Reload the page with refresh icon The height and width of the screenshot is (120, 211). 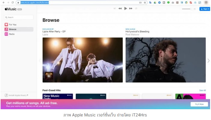pyautogui.click(x=13, y=3)
